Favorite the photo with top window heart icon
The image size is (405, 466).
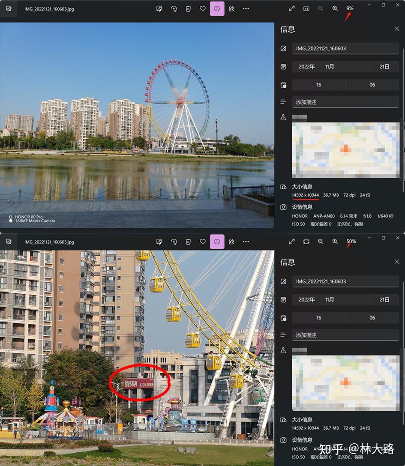click(202, 9)
